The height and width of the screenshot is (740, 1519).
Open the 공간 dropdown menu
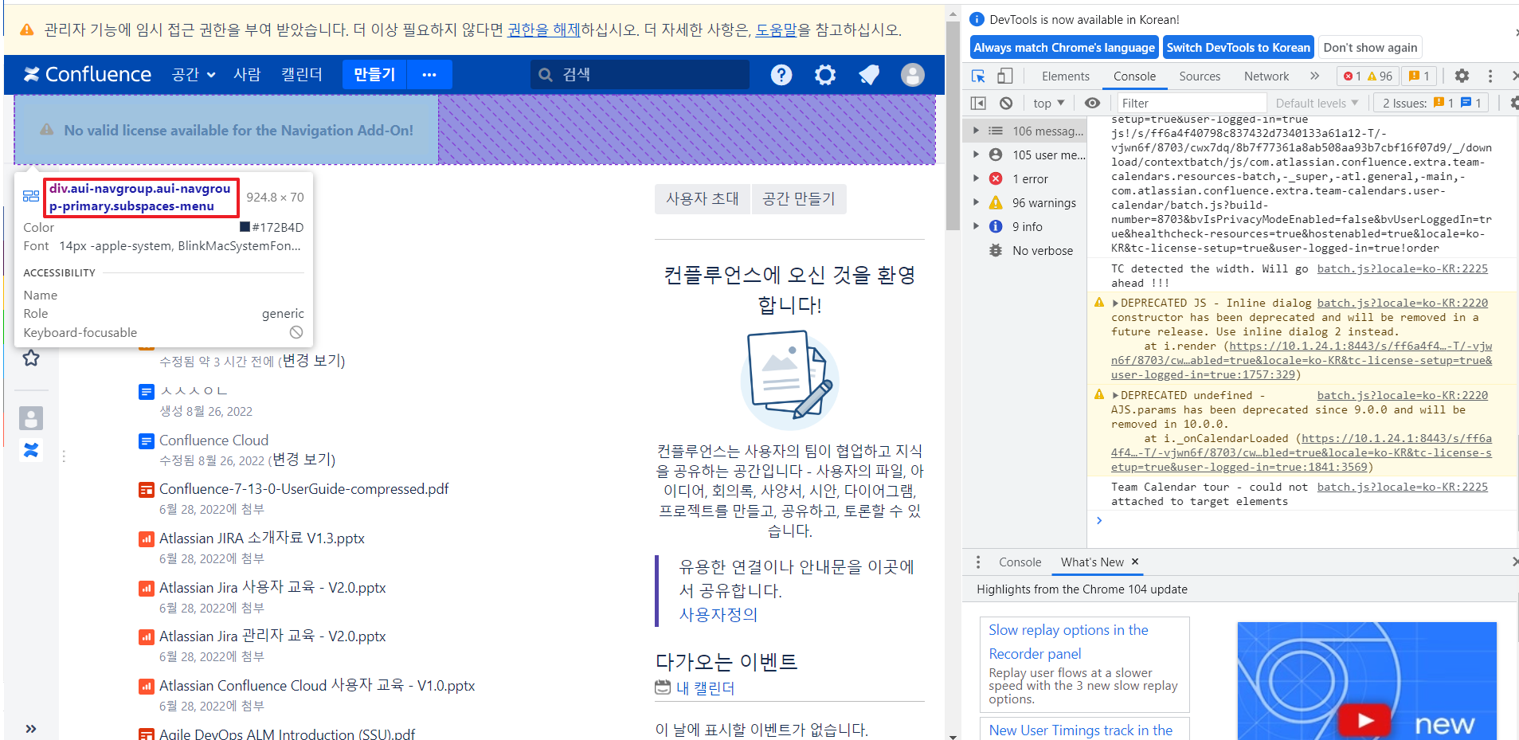194,74
